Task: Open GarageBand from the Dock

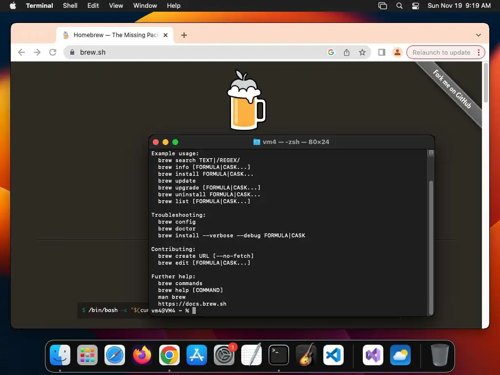Action: coord(306,355)
